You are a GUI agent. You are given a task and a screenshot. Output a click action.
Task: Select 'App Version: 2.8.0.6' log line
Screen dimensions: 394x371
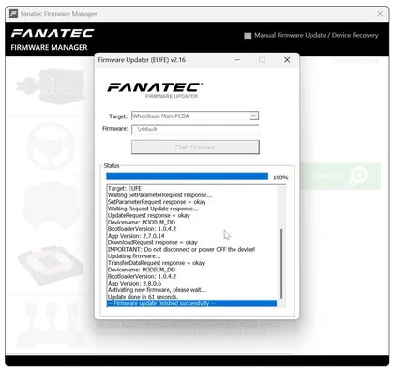pos(134,283)
